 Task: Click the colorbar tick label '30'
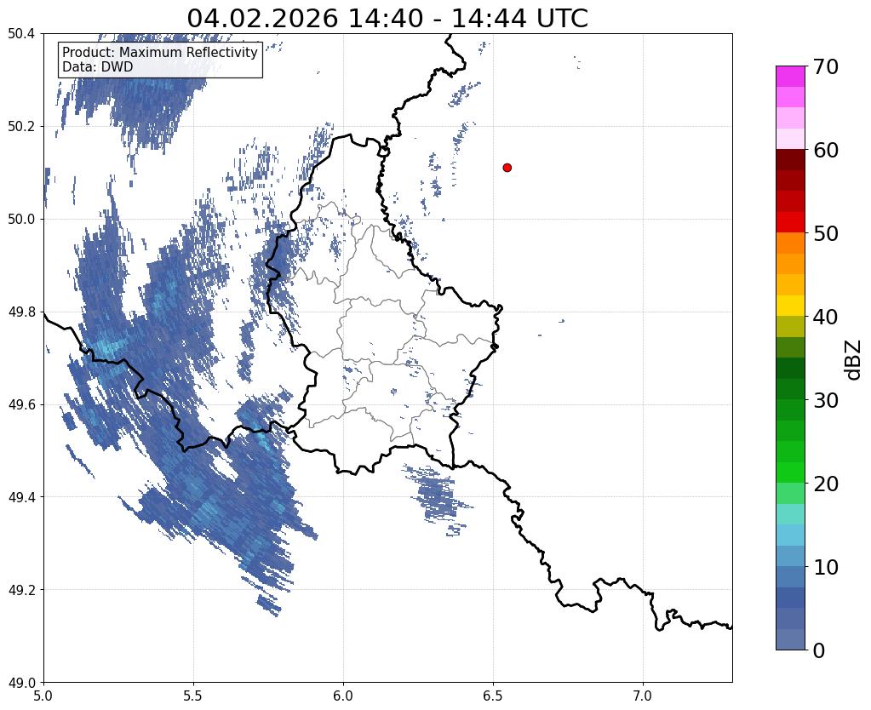[825, 400]
